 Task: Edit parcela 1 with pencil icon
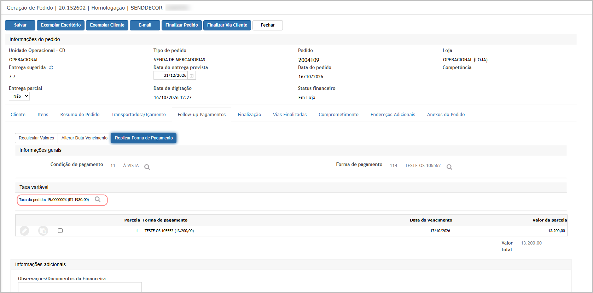[x=24, y=231]
